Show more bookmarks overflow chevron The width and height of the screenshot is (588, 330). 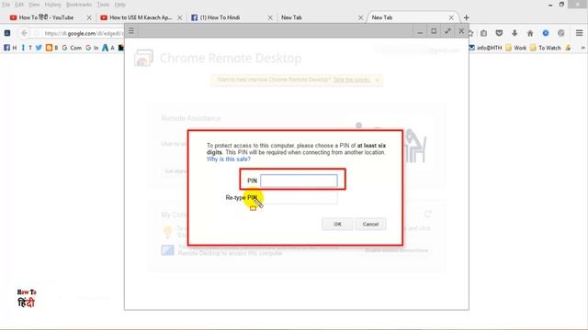pyautogui.click(x=582, y=48)
